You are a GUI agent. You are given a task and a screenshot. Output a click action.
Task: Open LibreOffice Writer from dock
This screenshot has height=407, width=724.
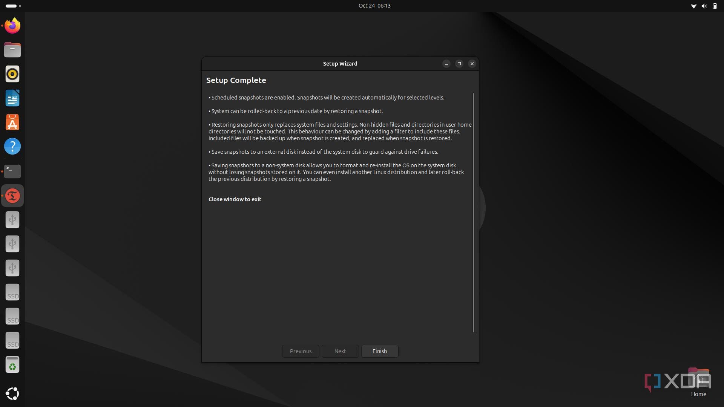tap(12, 98)
